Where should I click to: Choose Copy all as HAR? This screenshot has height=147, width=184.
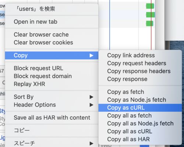pyautogui.click(x=140, y=139)
